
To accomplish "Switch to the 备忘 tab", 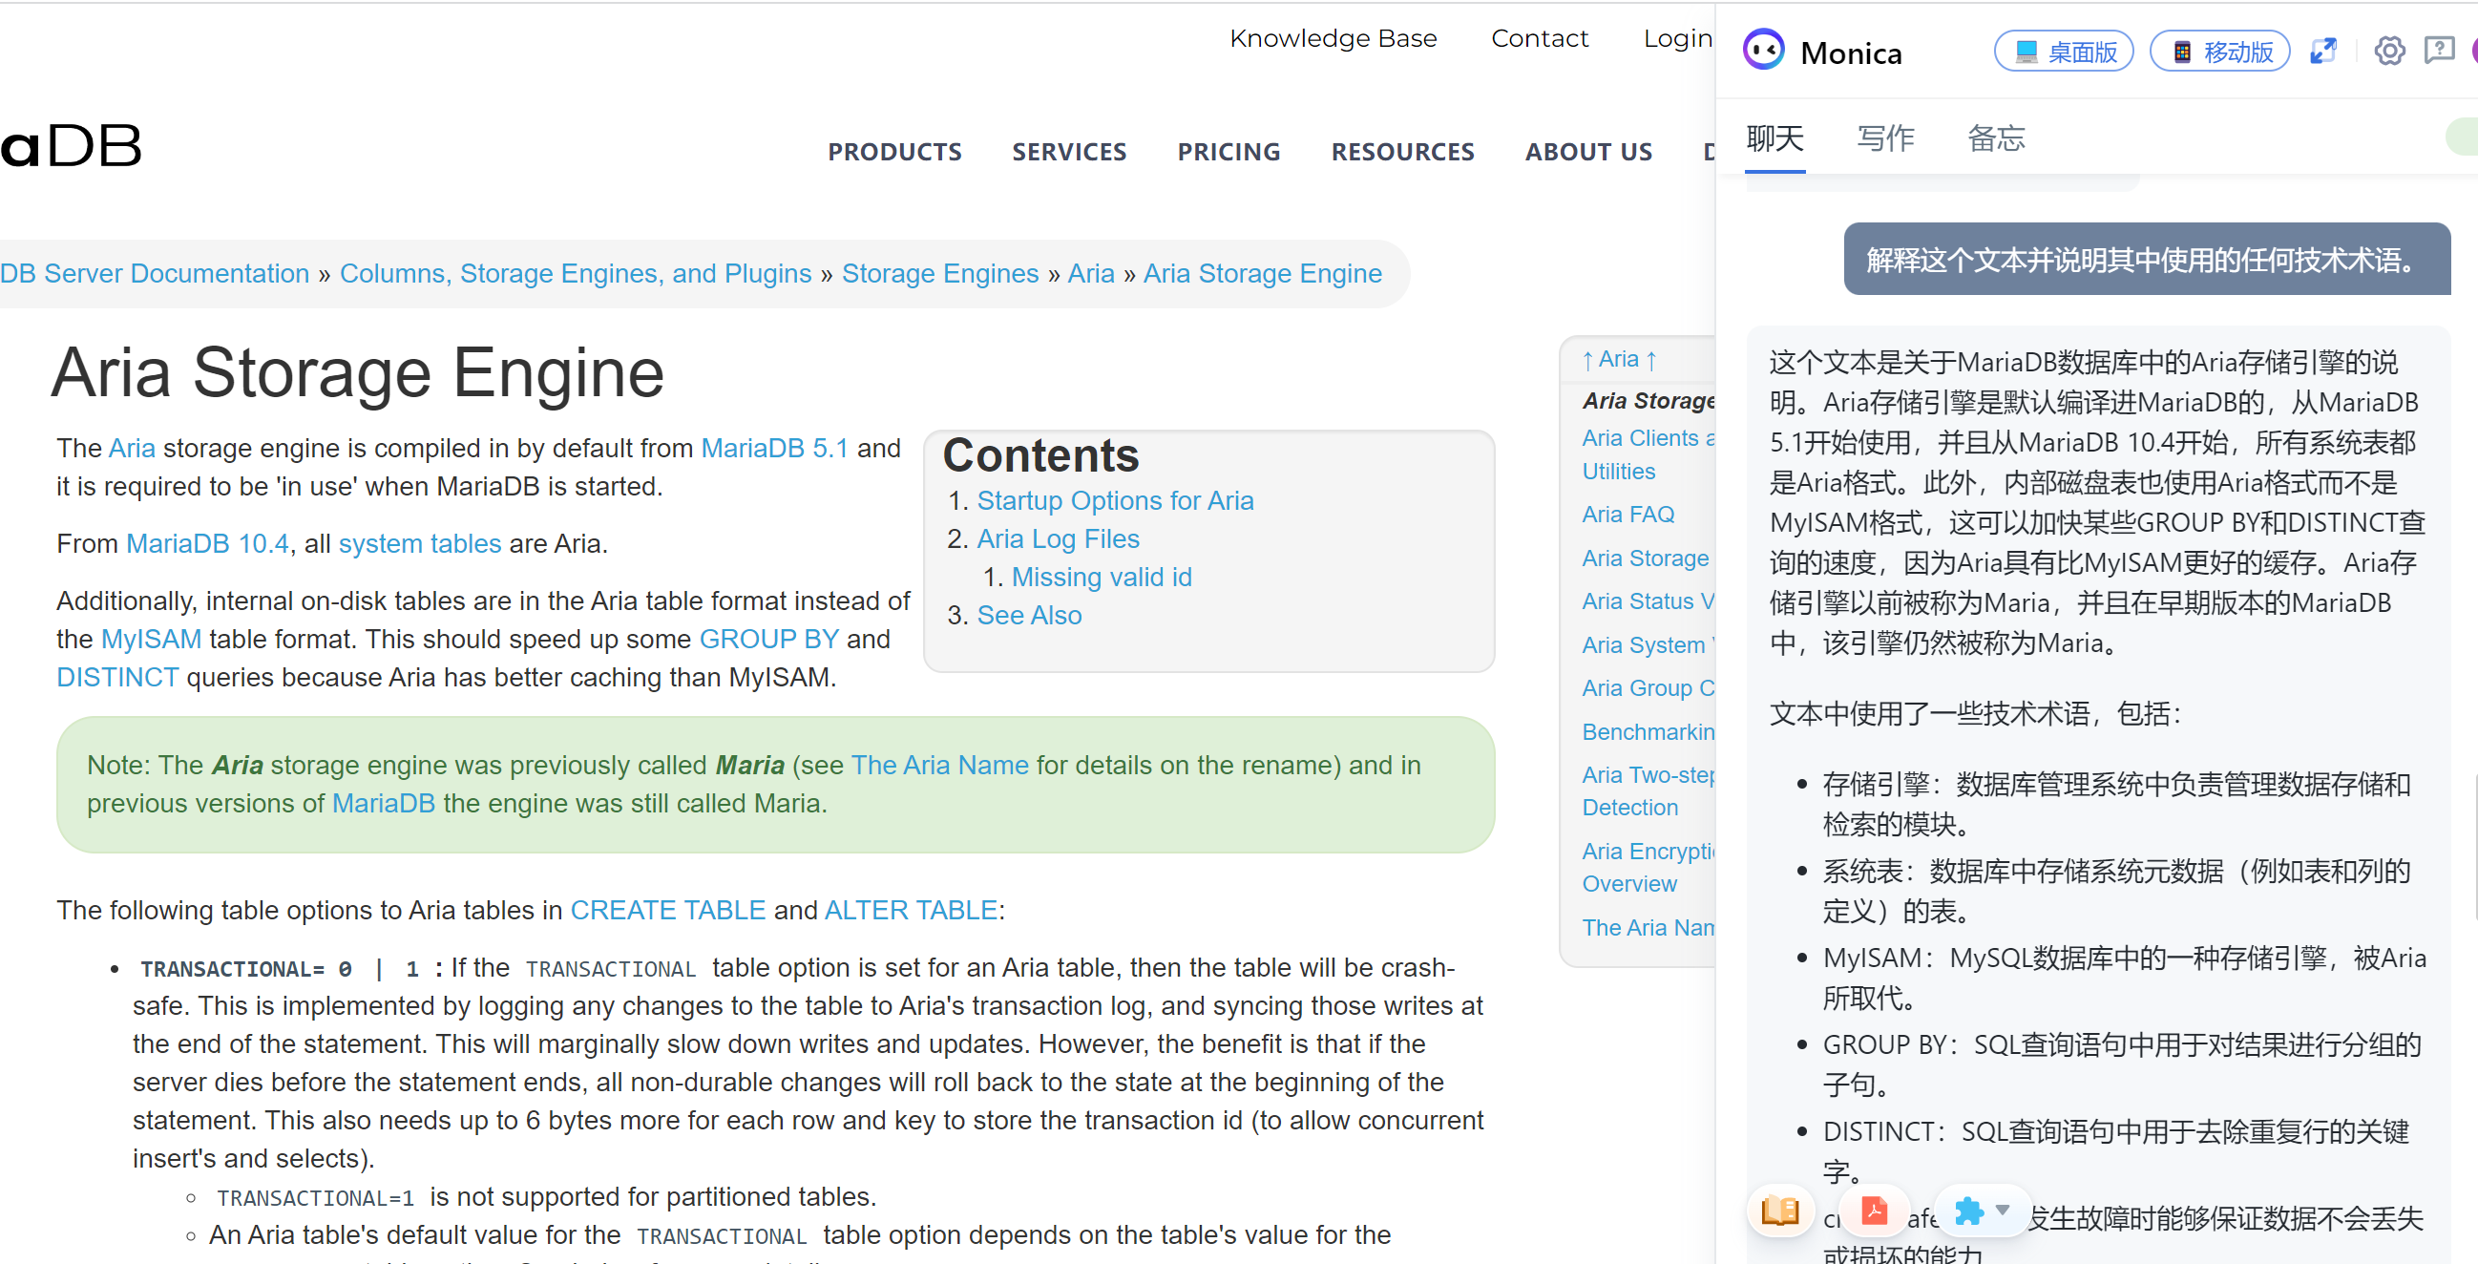I will point(1996,138).
